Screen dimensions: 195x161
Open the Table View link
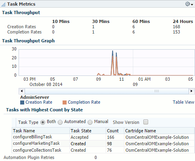pos(183,102)
